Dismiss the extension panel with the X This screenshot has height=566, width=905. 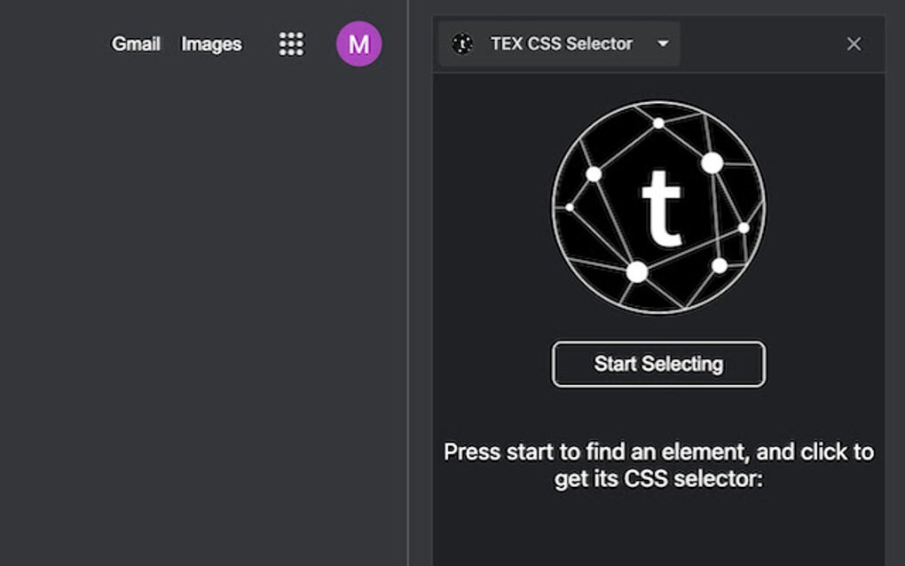point(854,43)
